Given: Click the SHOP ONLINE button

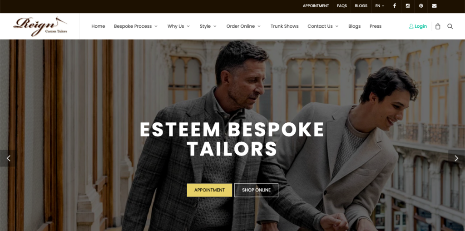Looking at the screenshot, I should (256, 190).
